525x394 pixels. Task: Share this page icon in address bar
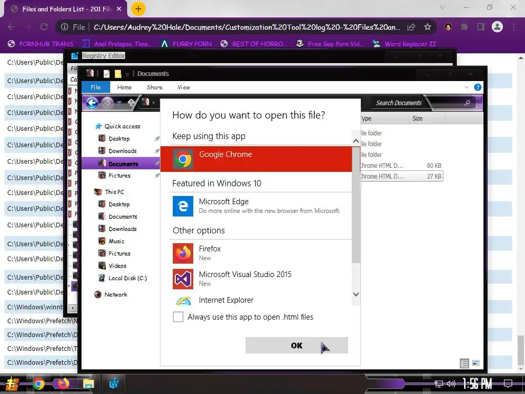coord(411,27)
